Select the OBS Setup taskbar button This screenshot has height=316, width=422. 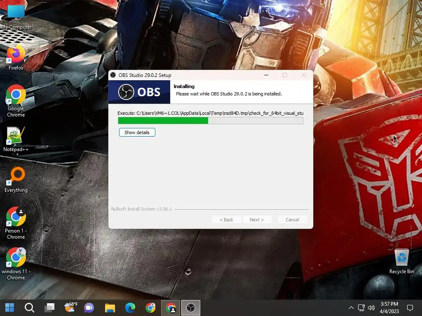click(191, 308)
